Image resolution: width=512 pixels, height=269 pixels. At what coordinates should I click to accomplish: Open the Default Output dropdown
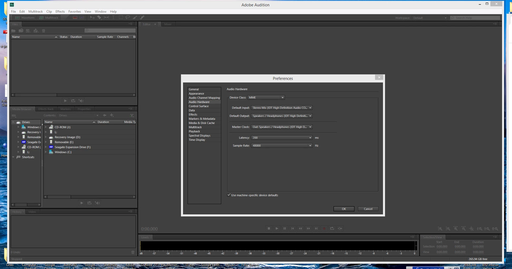coord(282,116)
